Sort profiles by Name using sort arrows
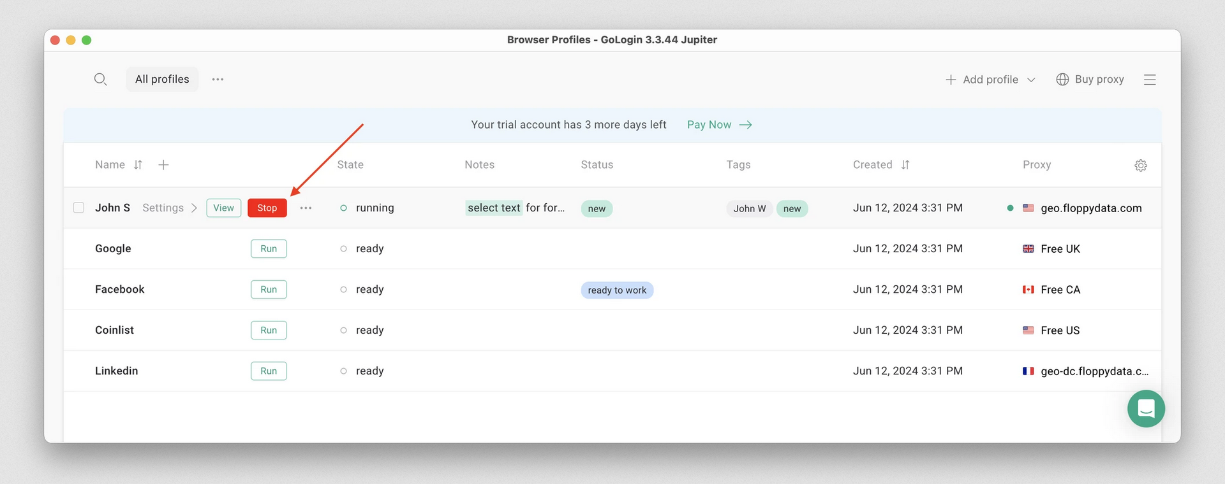Image resolution: width=1225 pixels, height=484 pixels. pos(138,165)
